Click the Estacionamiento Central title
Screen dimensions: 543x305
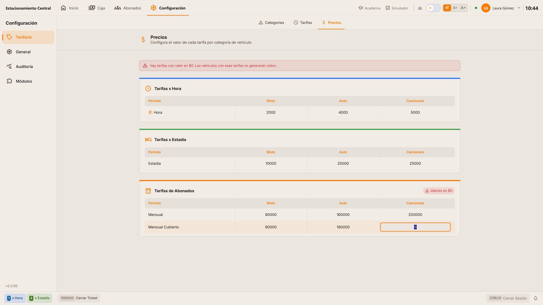[x=28, y=8]
